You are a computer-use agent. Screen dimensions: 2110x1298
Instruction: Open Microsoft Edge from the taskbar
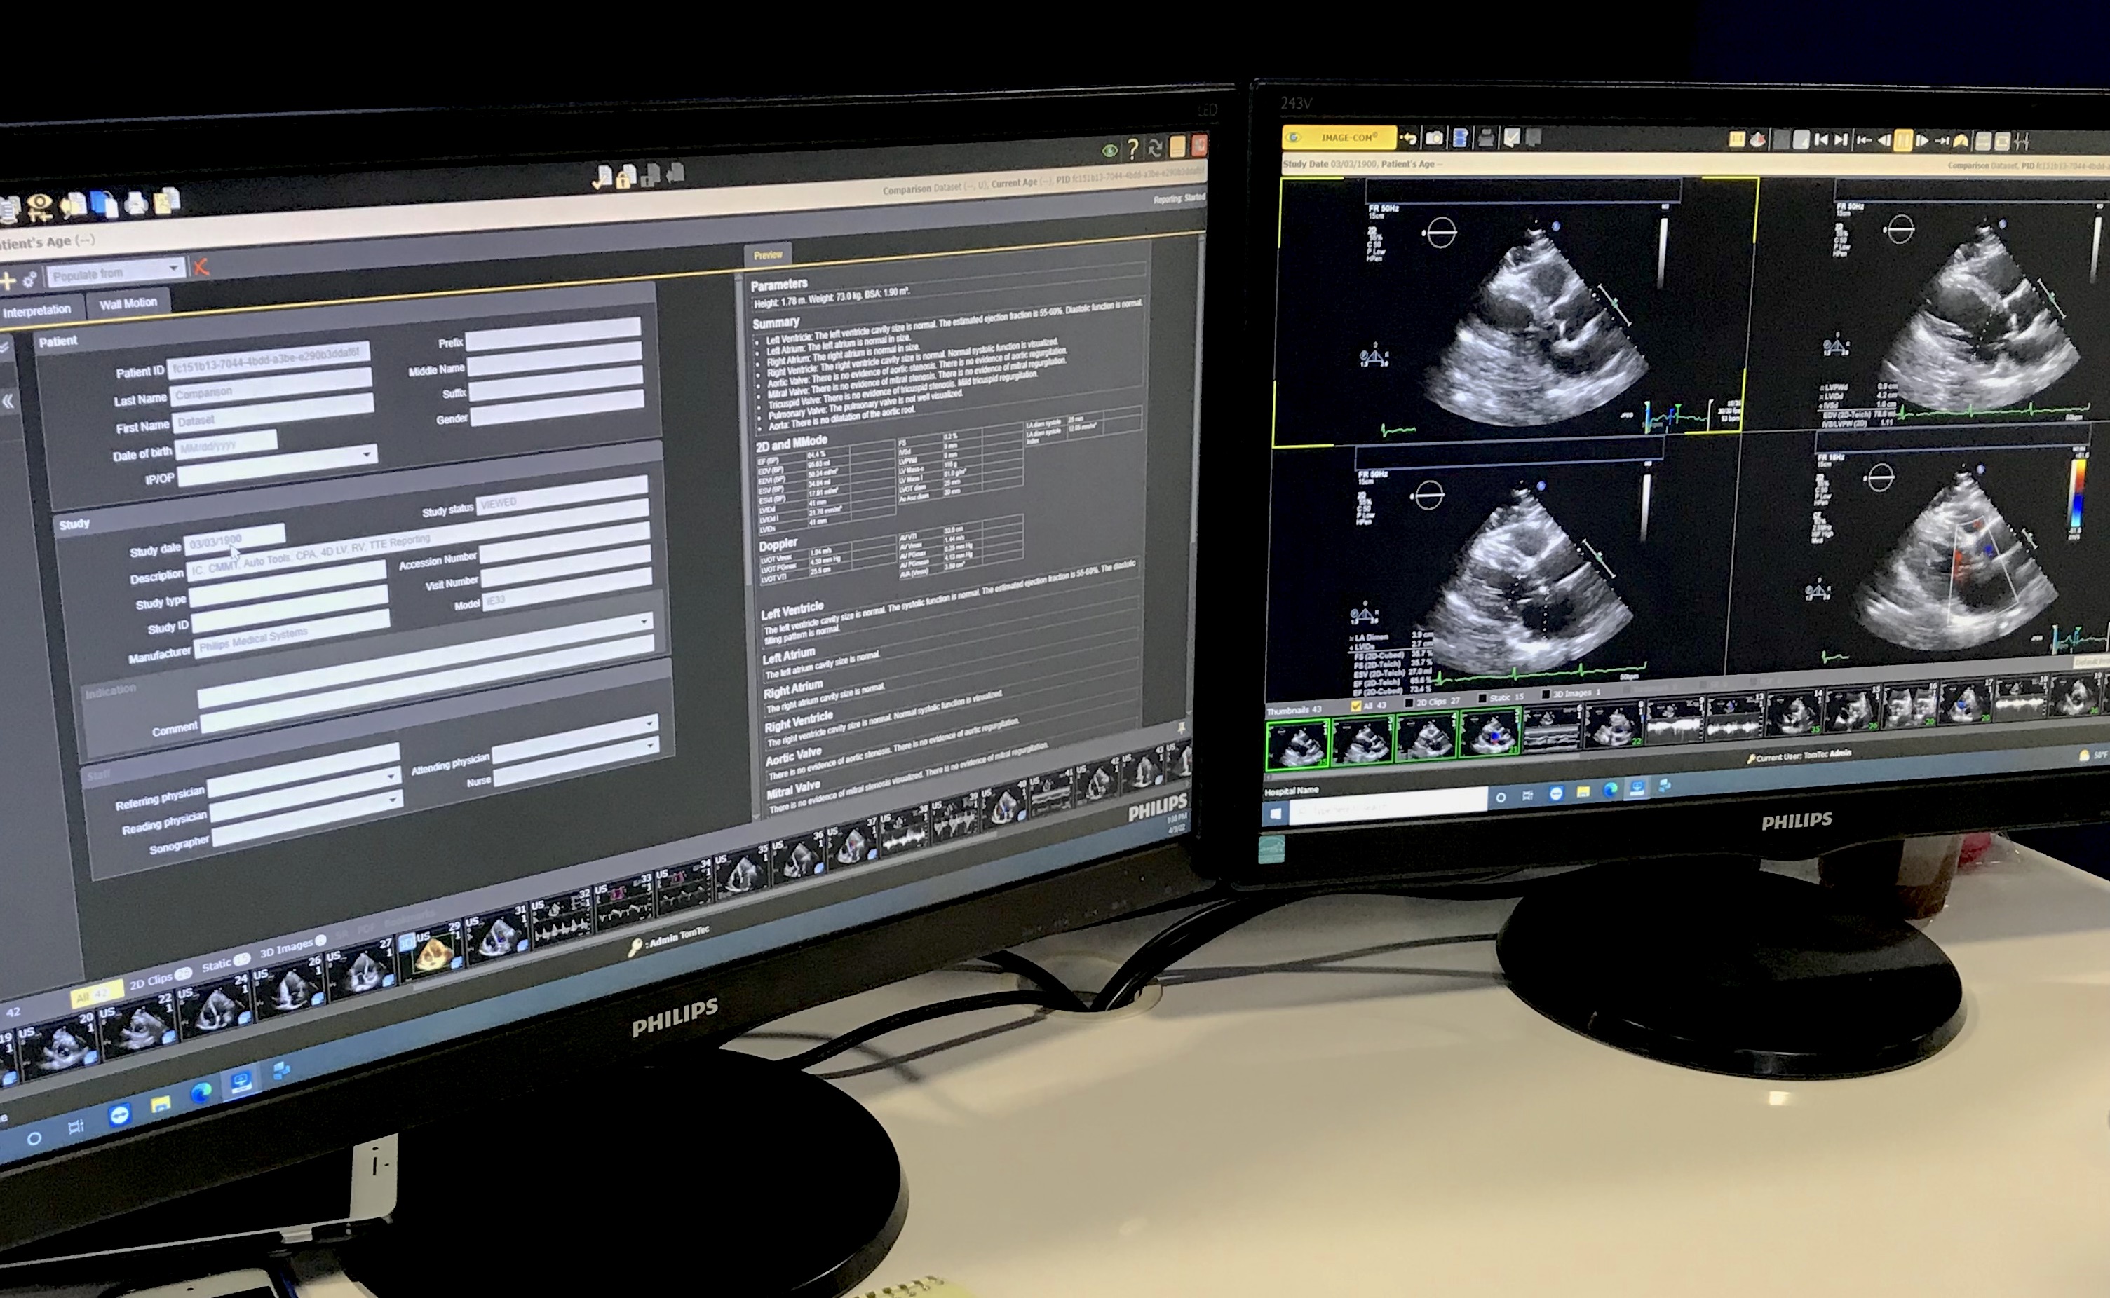(x=201, y=1092)
